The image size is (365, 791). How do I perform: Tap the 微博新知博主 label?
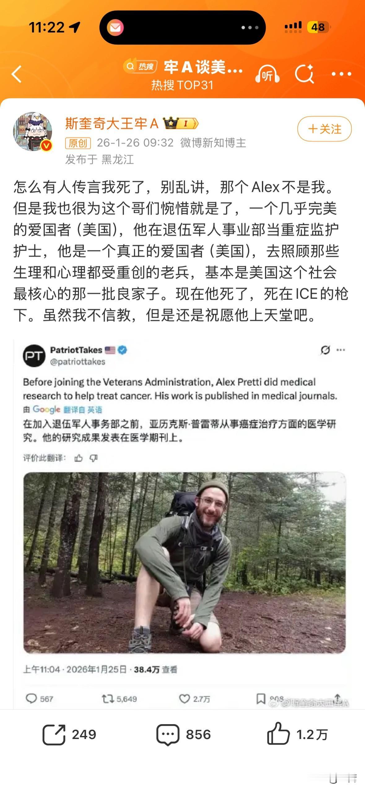click(213, 143)
